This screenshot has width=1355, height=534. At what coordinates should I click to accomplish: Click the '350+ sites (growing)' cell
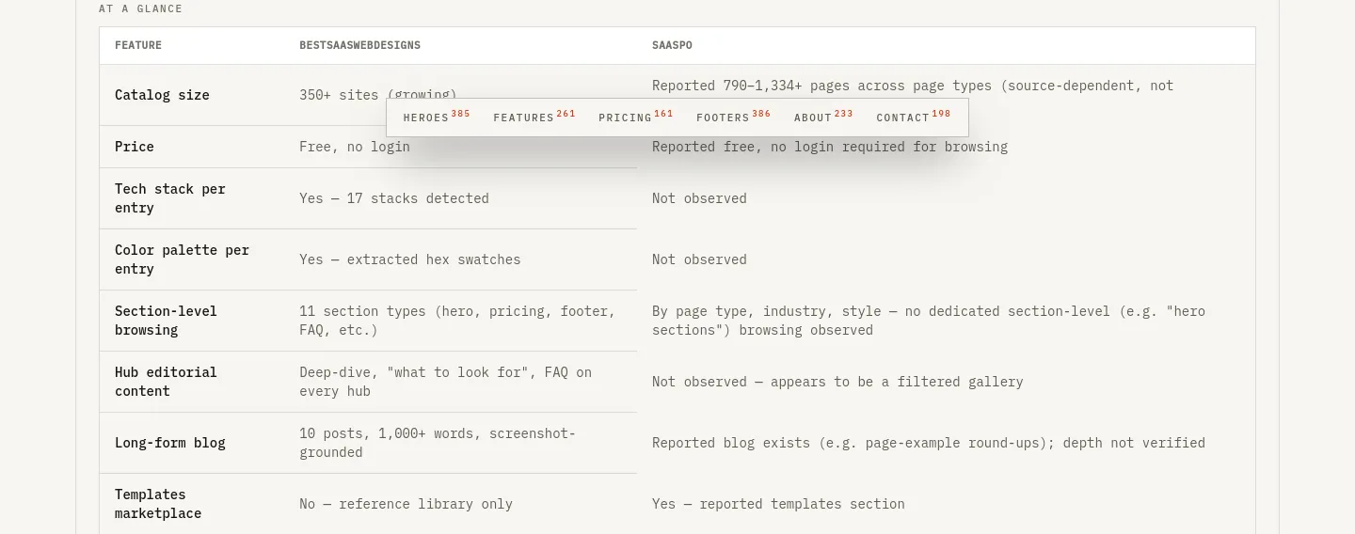(x=378, y=95)
